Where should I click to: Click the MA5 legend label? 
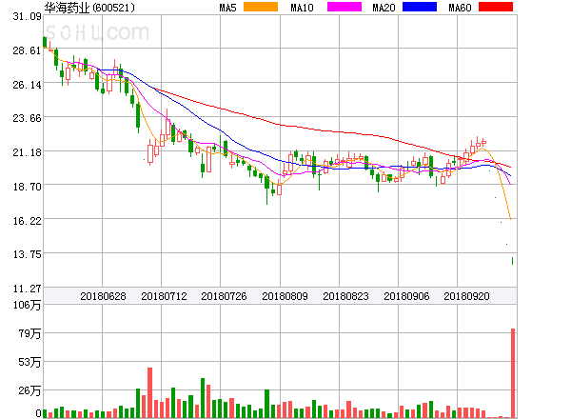click(228, 8)
